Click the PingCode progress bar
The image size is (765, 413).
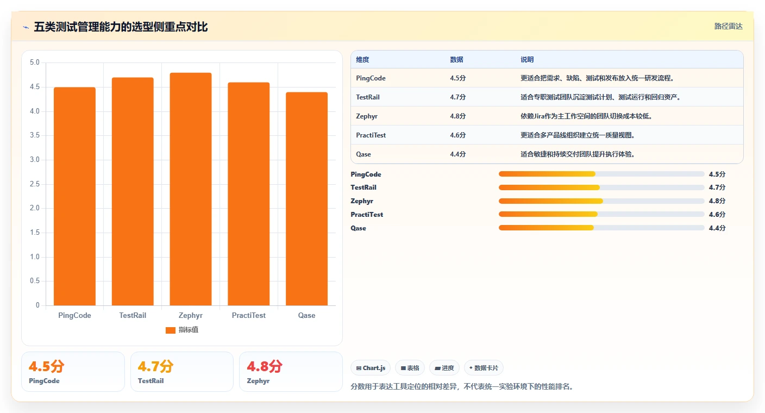601,174
